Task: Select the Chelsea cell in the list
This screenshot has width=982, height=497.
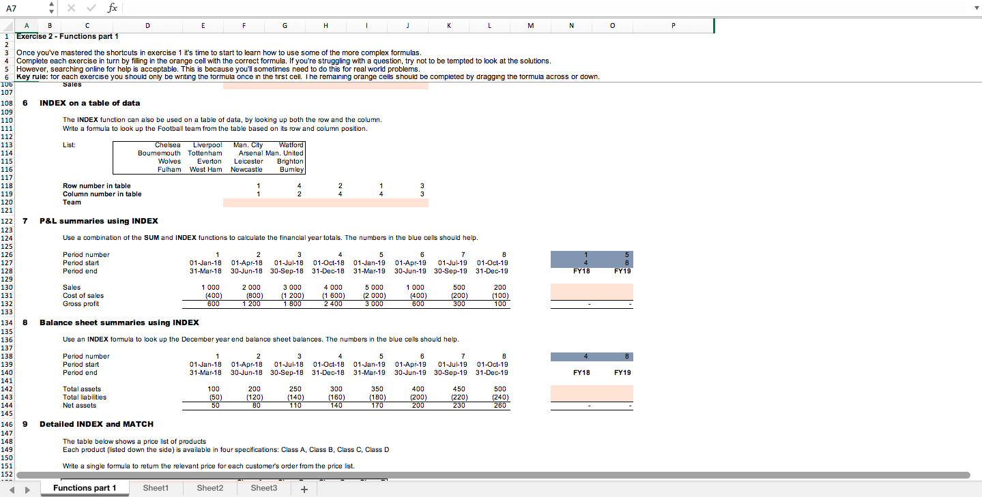Action: coord(168,145)
